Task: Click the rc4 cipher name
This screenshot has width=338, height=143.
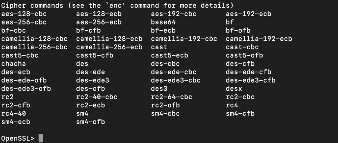Action: click(232, 105)
